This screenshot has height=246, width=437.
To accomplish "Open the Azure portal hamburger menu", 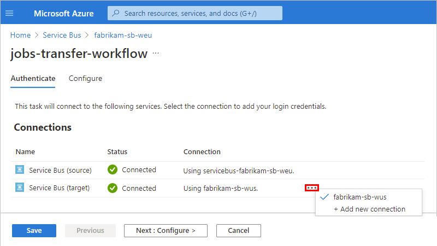I will click(x=9, y=13).
